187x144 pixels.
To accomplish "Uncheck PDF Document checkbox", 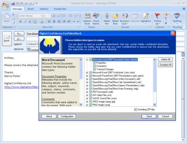I will pos(91,92).
